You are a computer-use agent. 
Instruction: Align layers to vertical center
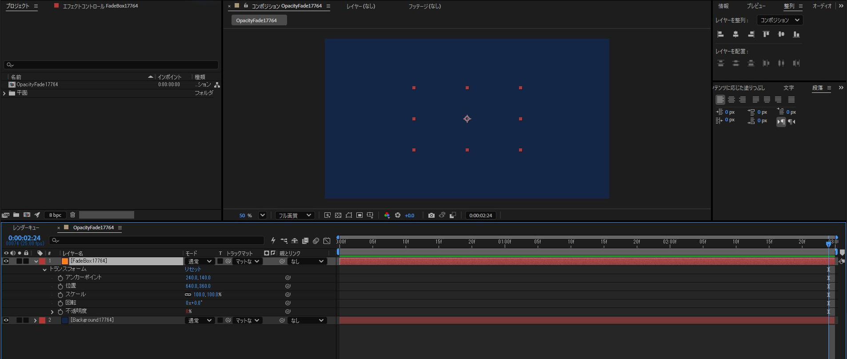[x=781, y=34]
